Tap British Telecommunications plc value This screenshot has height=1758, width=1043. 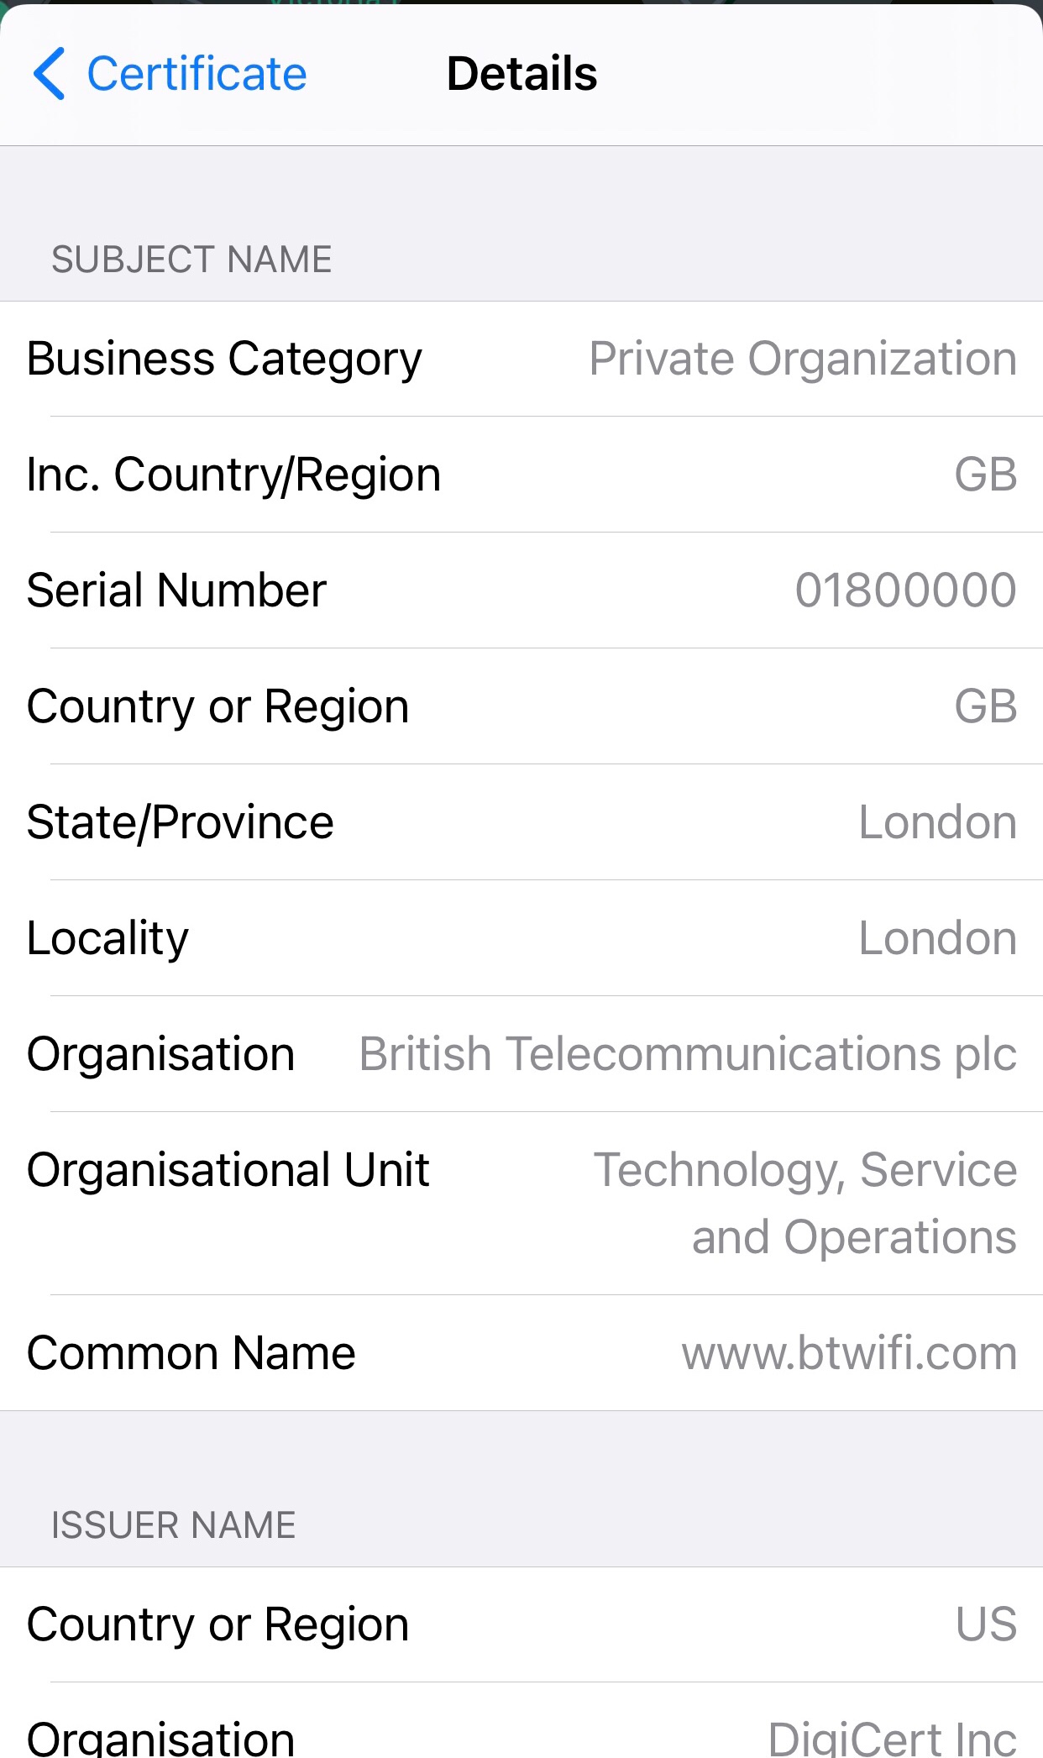tap(688, 1054)
